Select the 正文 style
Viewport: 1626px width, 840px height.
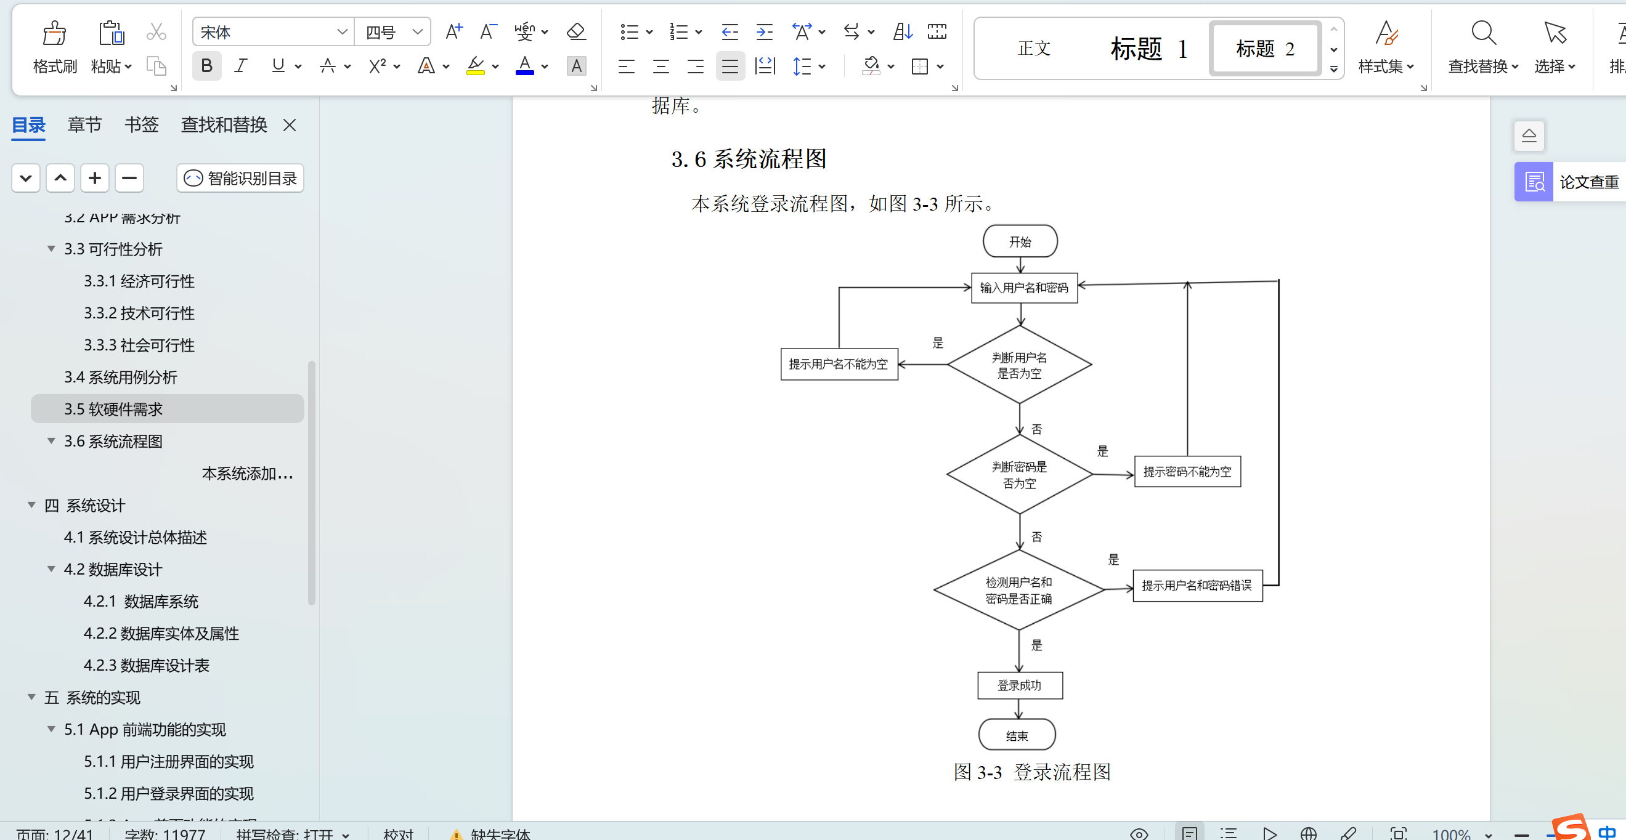click(x=1033, y=48)
